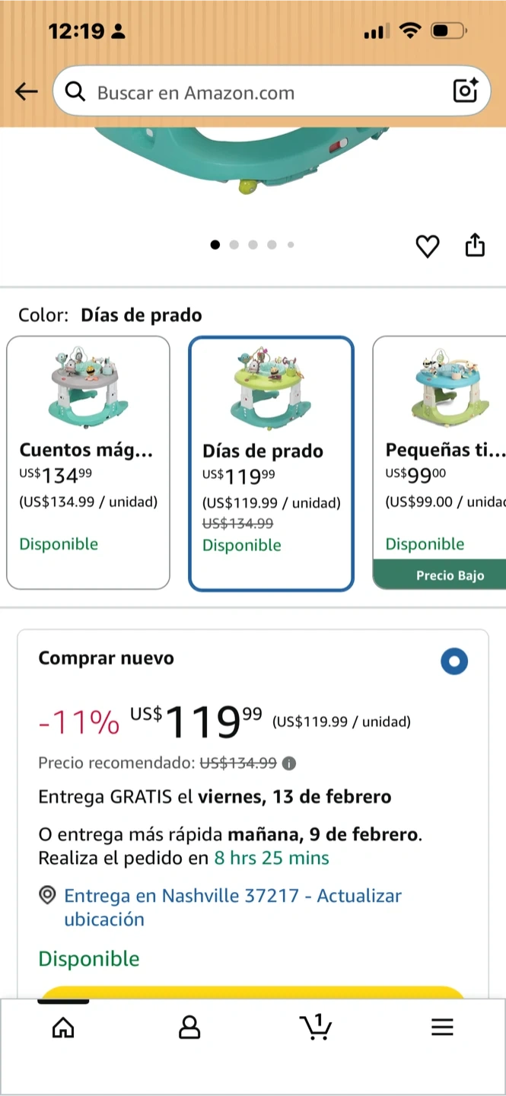The width and height of the screenshot is (506, 1096).
Task: Add product to wishlist with heart icon
Action: pyautogui.click(x=428, y=247)
